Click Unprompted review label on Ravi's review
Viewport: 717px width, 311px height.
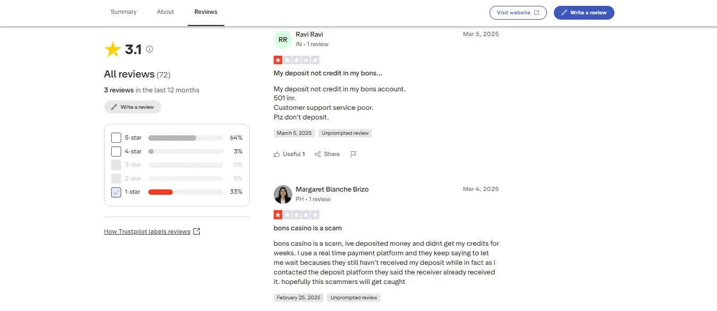[x=345, y=133]
